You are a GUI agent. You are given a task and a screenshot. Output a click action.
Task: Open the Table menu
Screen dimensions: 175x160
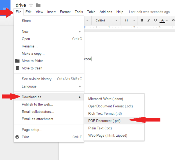(91, 12)
